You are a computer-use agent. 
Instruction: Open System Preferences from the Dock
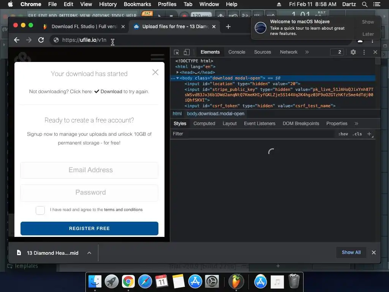[x=212, y=281]
